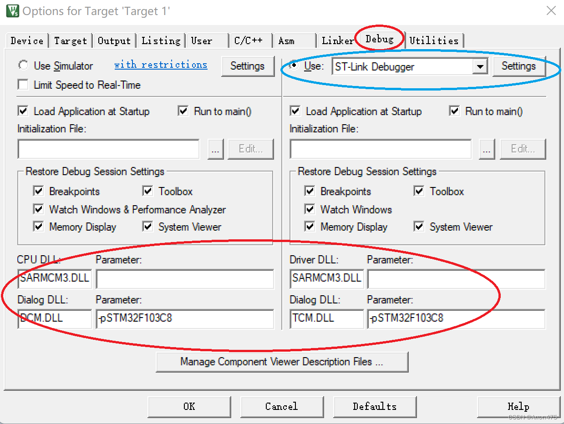
Task: Toggle ST-Link side Memory Display checkbox
Action: click(x=310, y=227)
